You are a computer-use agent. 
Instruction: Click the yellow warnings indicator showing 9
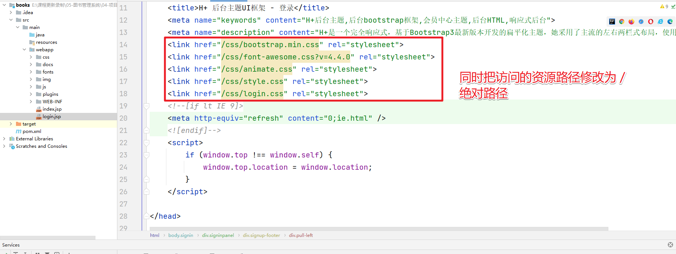[x=664, y=6]
